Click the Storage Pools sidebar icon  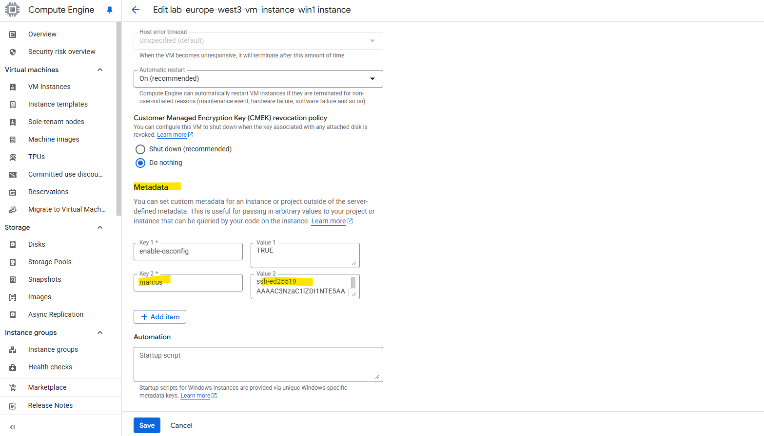13,262
